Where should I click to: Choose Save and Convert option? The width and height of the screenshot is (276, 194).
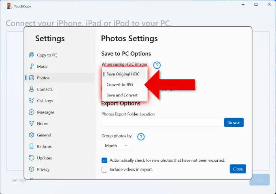click(x=125, y=95)
